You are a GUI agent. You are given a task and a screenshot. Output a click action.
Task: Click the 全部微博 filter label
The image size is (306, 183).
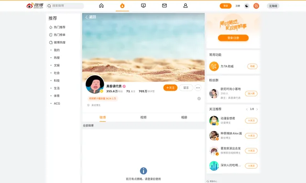pyautogui.click(x=88, y=126)
